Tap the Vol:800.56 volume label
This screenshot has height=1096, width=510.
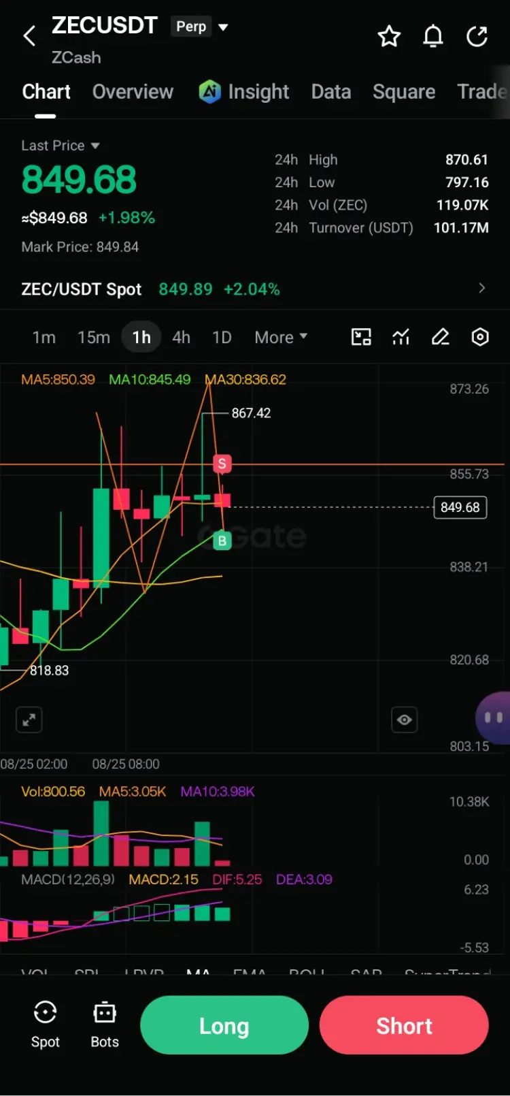pos(53,792)
